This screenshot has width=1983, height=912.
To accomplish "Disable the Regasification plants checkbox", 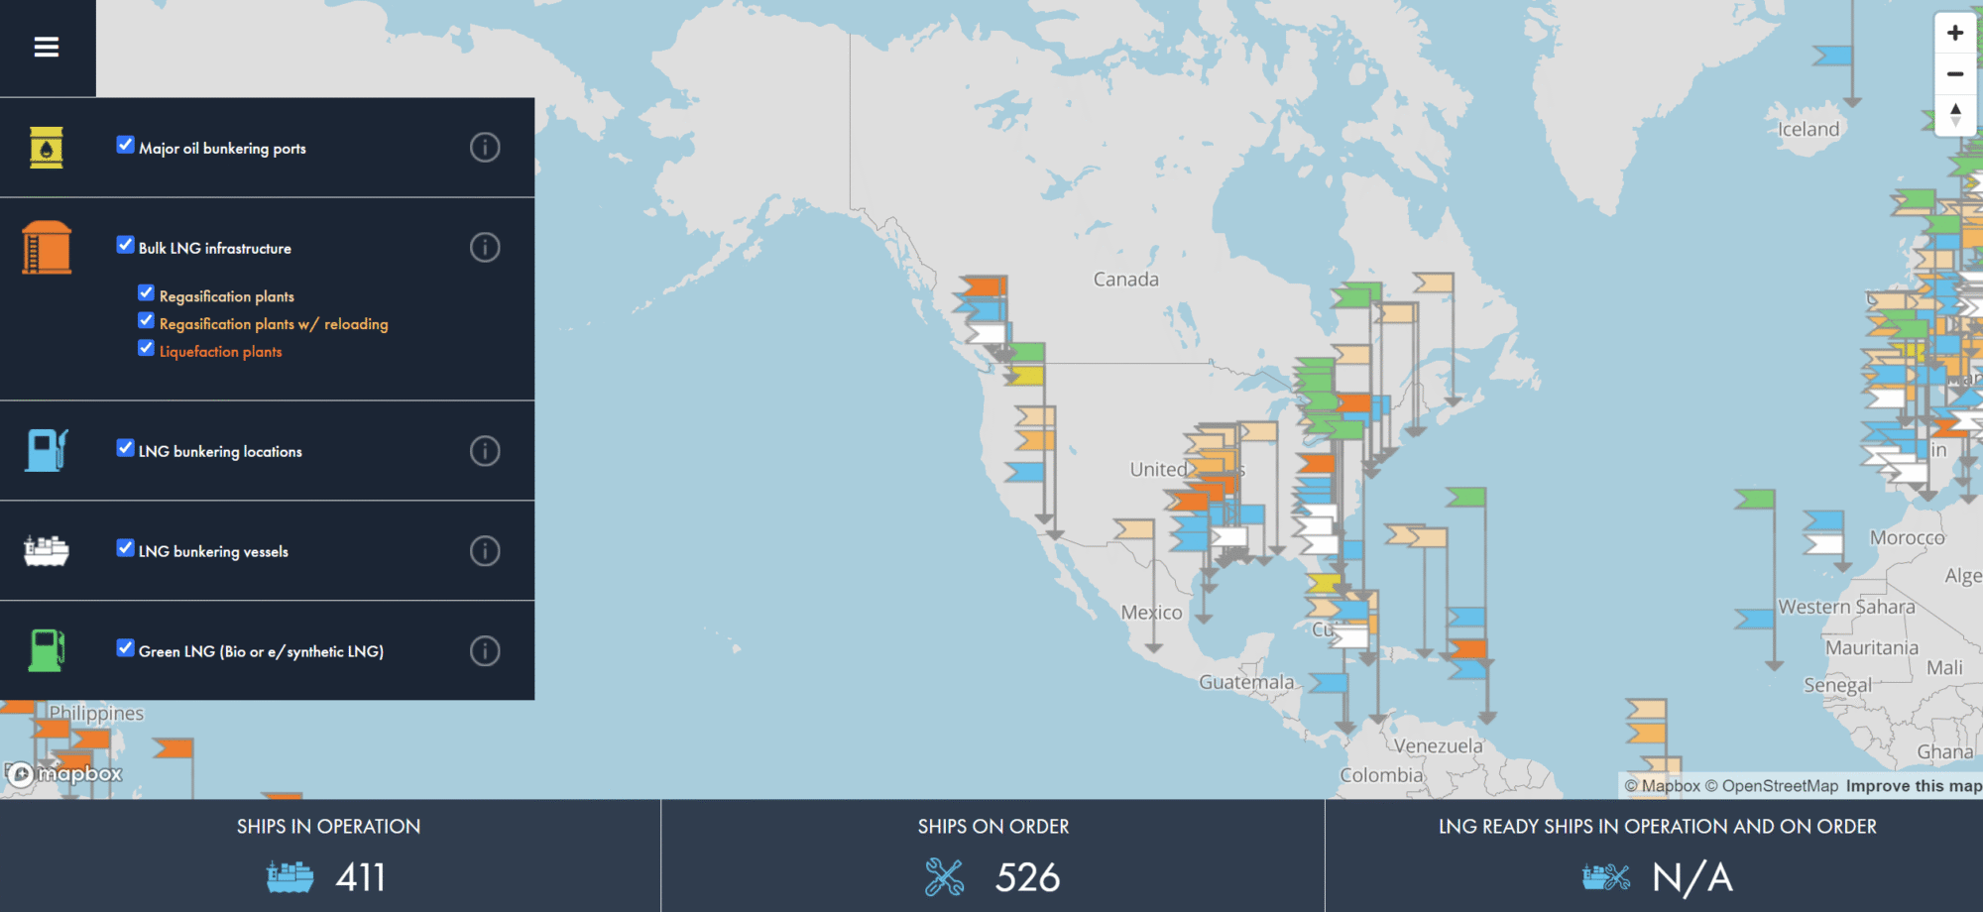I will pyautogui.click(x=147, y=293).
